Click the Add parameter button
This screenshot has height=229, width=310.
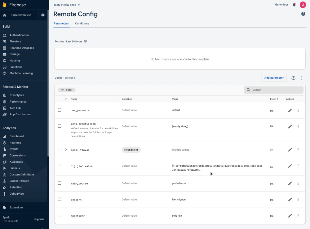[274, 78]
